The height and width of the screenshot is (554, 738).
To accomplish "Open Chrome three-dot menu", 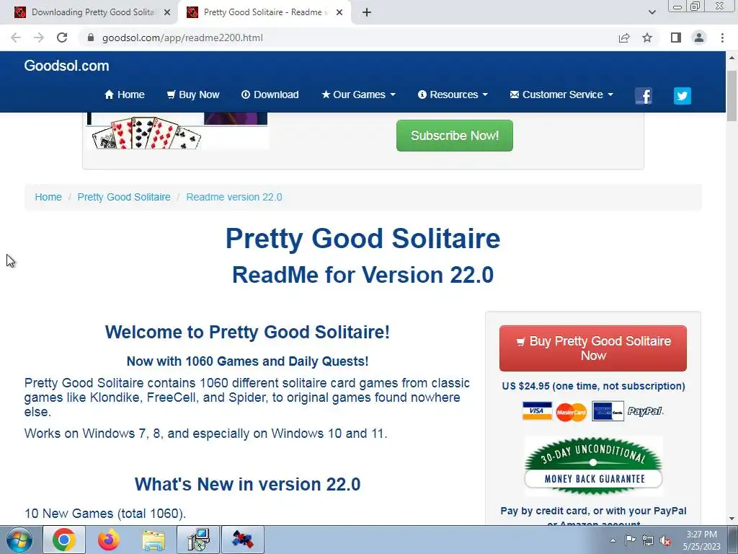I will [x=722, y=38].
